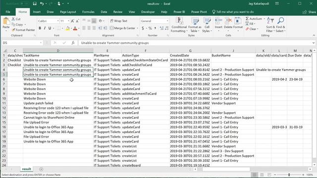This screenshot has width=317, height=178.
Task: Switch to the Page Layout tab
Action: click(68, 12)
